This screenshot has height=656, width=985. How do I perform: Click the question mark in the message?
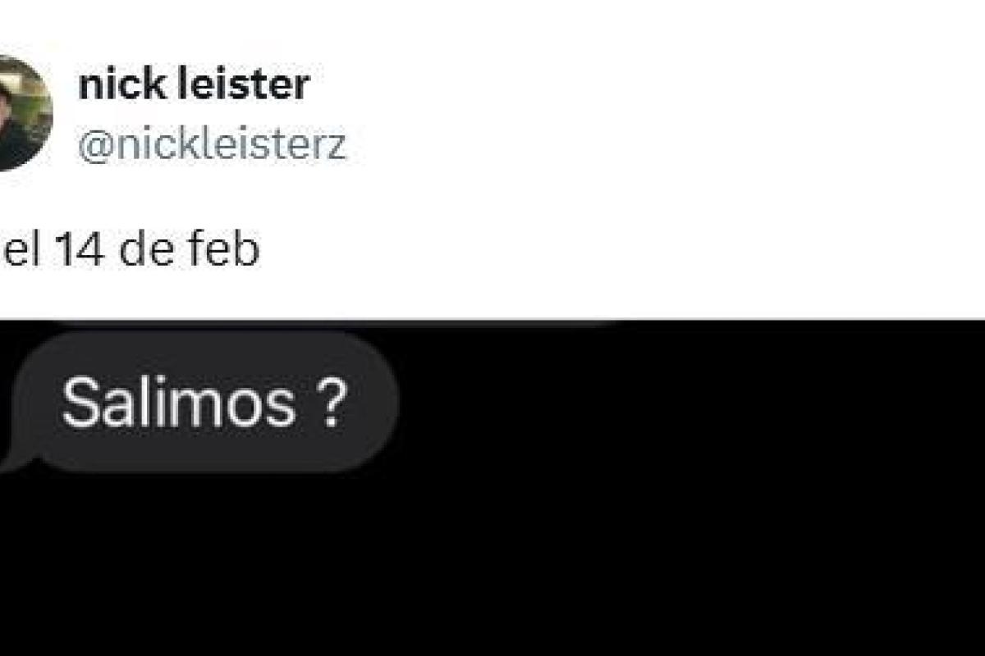[x=330, y=403]
